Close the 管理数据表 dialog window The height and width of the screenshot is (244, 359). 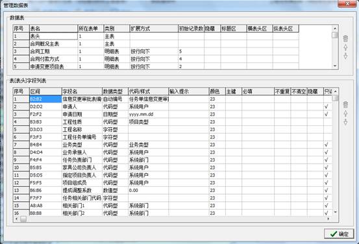[347, 4]
